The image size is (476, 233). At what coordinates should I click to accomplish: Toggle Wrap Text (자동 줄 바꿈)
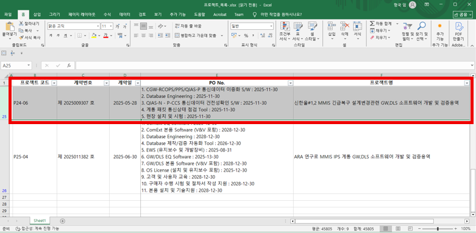188,26
